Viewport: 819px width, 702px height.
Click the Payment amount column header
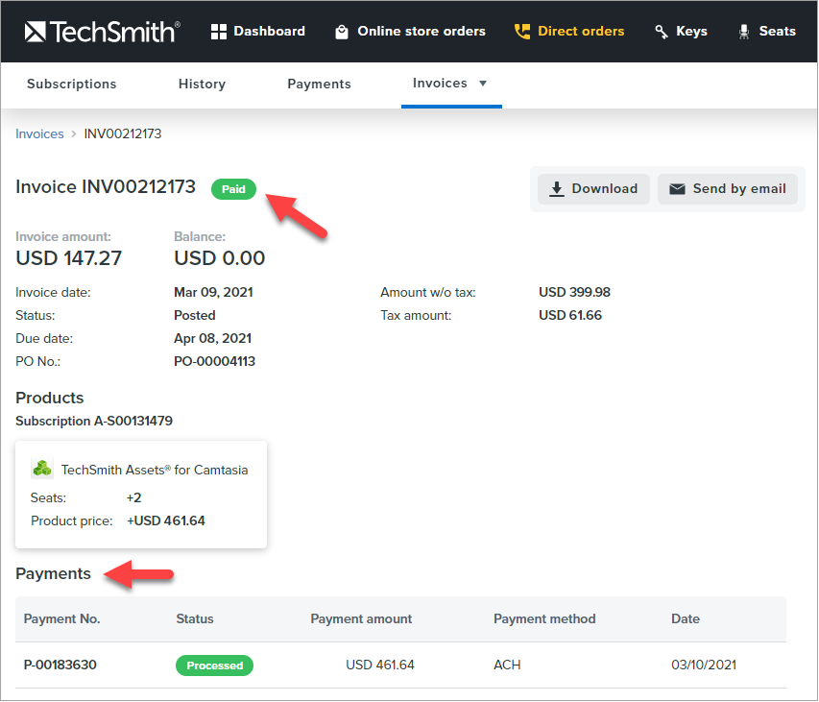(x=361, y=619)
